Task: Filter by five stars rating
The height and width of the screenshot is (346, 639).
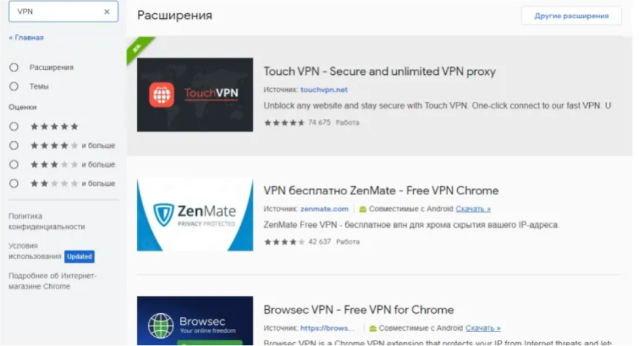Action: pos(14,126)
